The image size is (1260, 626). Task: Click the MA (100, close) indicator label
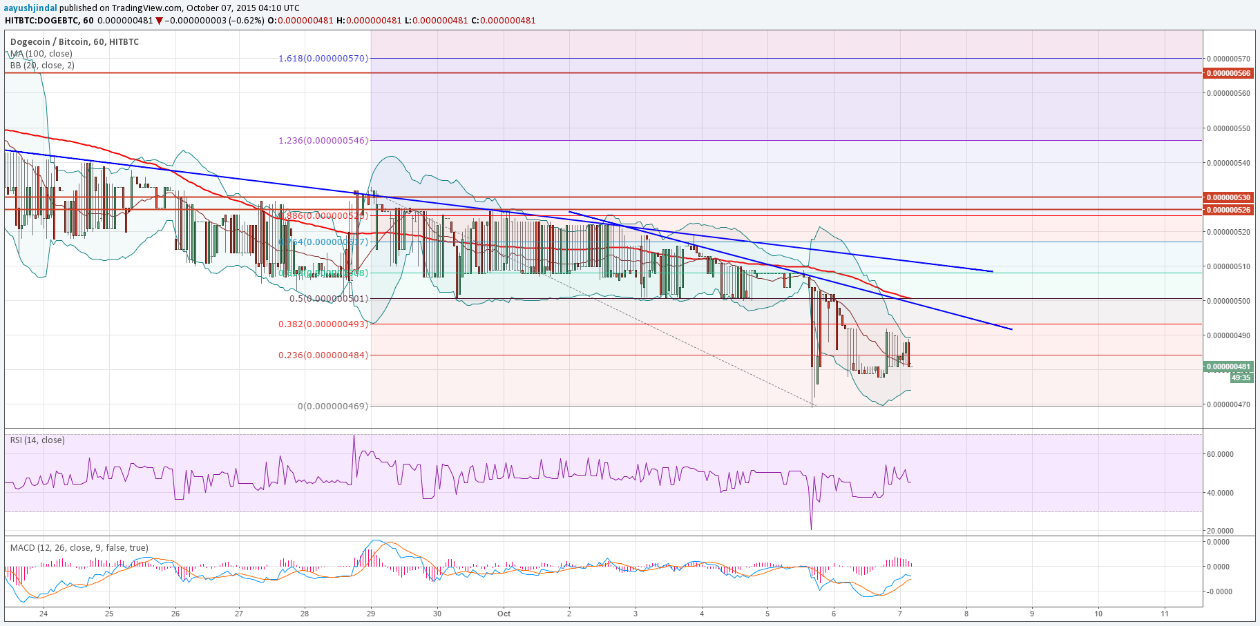(41, 53)
